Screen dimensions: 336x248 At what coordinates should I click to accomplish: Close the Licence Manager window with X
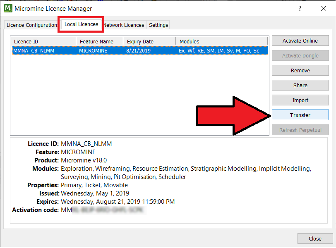[323, 8]
